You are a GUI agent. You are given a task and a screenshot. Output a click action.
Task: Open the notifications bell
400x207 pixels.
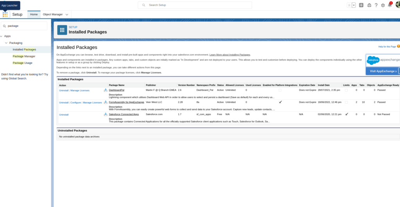(389, 5)
